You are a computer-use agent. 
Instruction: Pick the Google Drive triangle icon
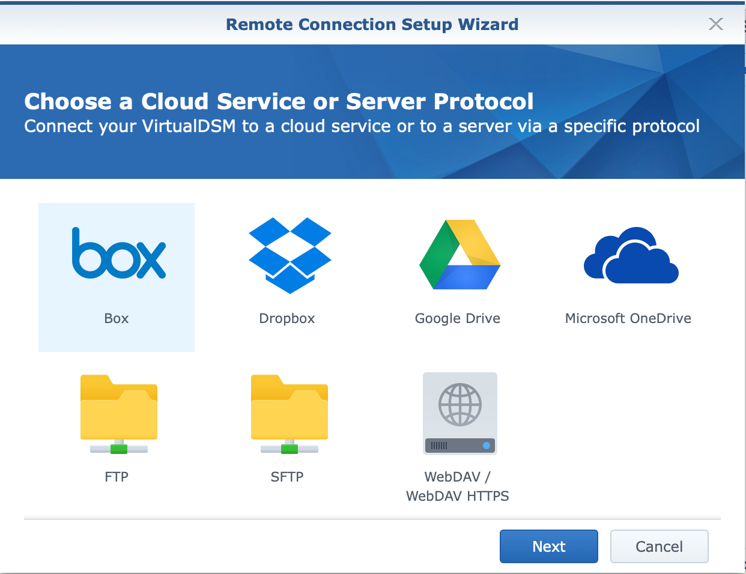pos(460,255)
